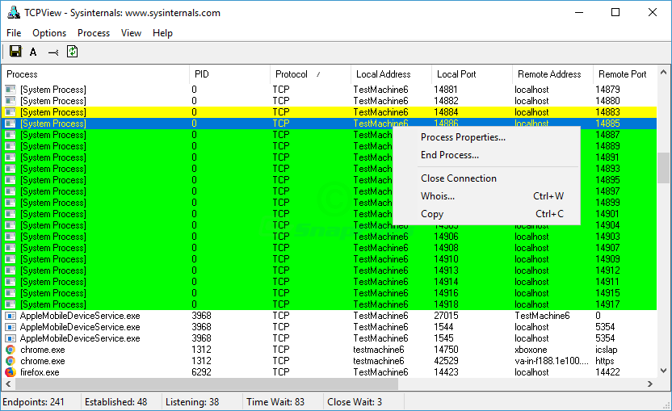Click the Refresh toolbar icon
672x411 pixels.
click(x=72, y=52)
